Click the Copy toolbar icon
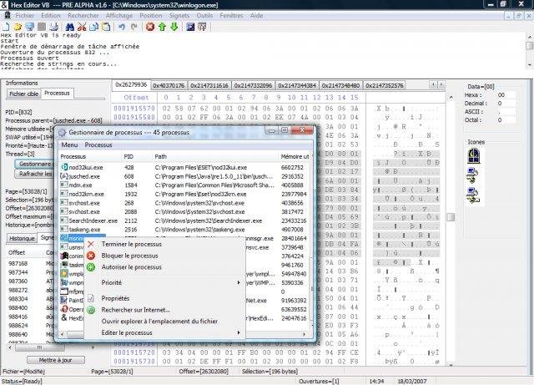Image resolution: width=534 pixels, height=385 pixels. click(x=93, y=27)
